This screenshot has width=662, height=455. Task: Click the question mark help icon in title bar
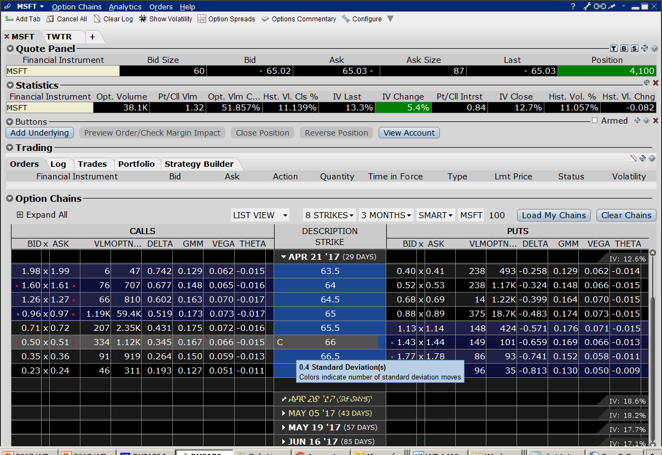(x=573, y=7)
